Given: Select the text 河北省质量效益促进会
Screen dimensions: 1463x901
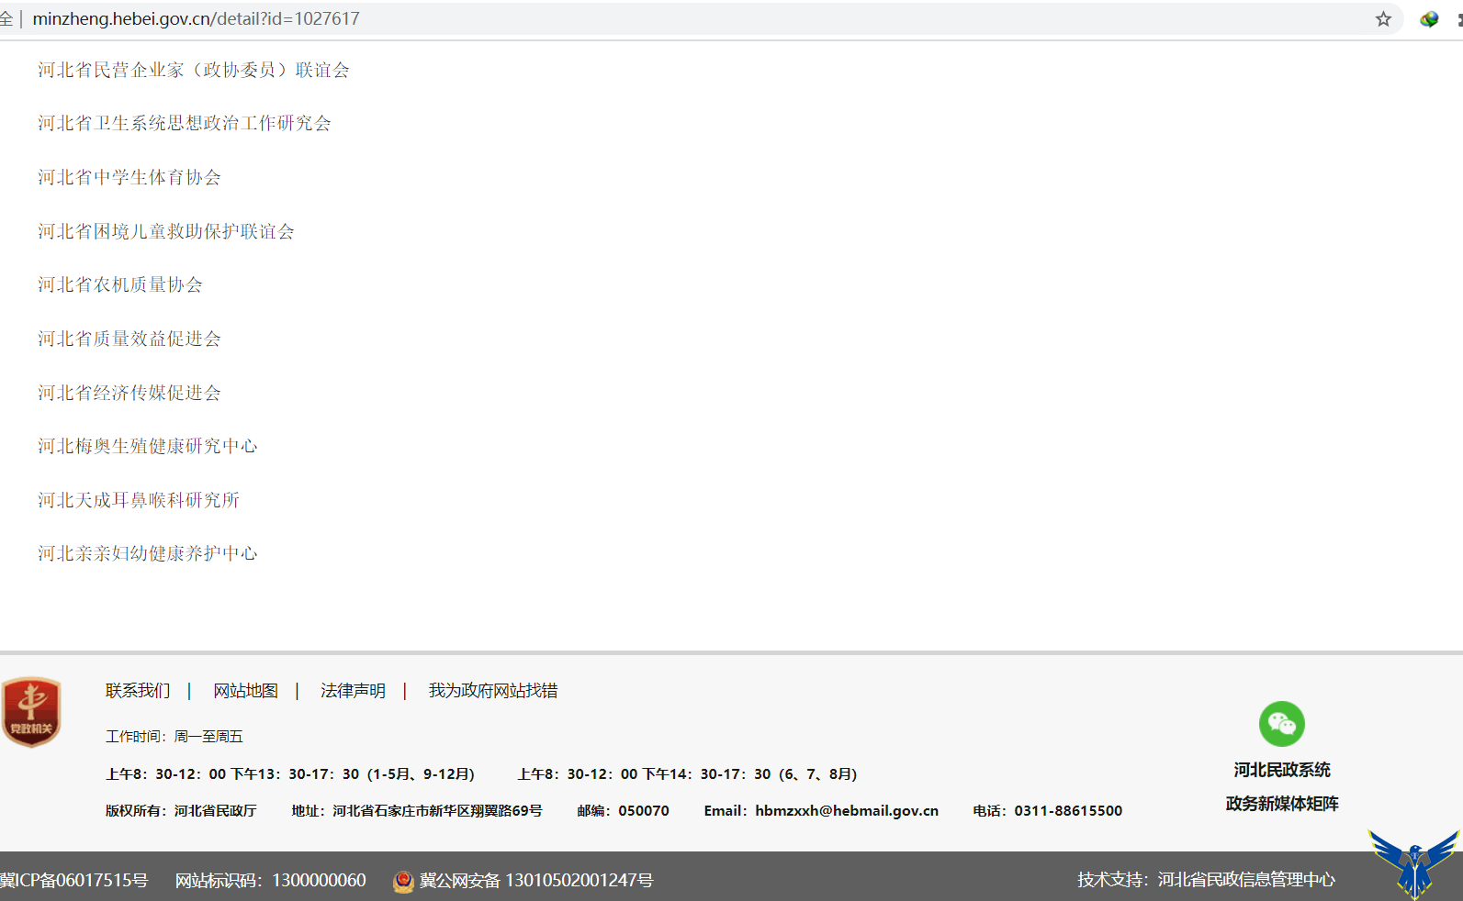Looking at the screenshot, I should pos(129,339).
